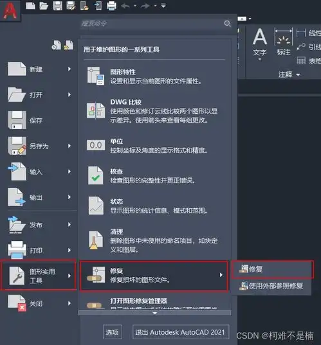Click the search magnifier icon
The width and height of the screenshot is (321, 345).
pyautogui.click(x=227, y=24)
